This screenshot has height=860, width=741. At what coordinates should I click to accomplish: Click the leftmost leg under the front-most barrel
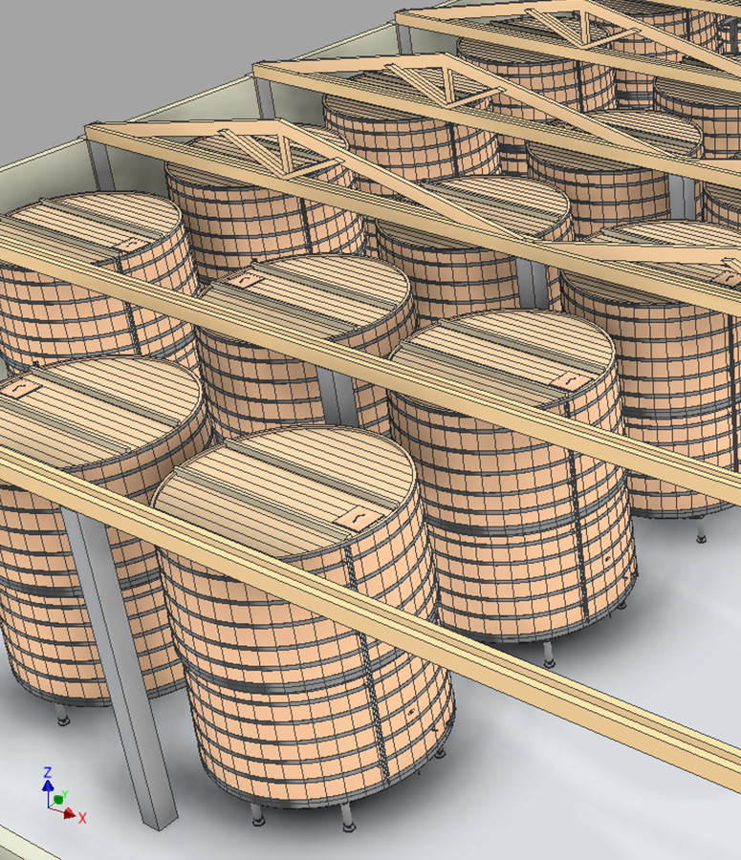257,815
